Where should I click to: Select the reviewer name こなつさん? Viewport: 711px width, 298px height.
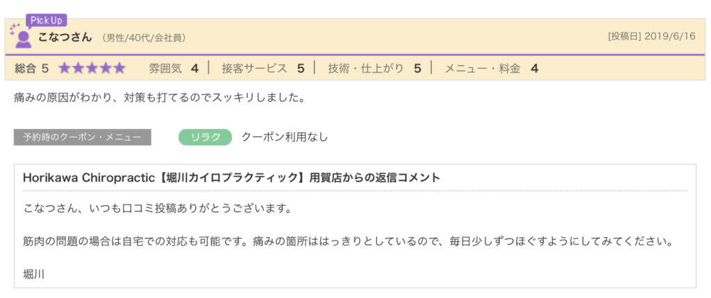(65, 37)
